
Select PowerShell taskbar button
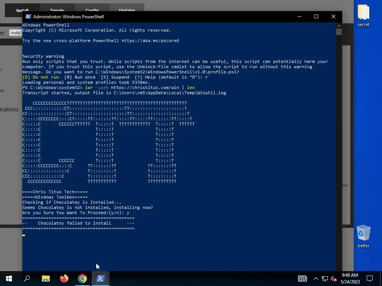(x=101, y=279)
